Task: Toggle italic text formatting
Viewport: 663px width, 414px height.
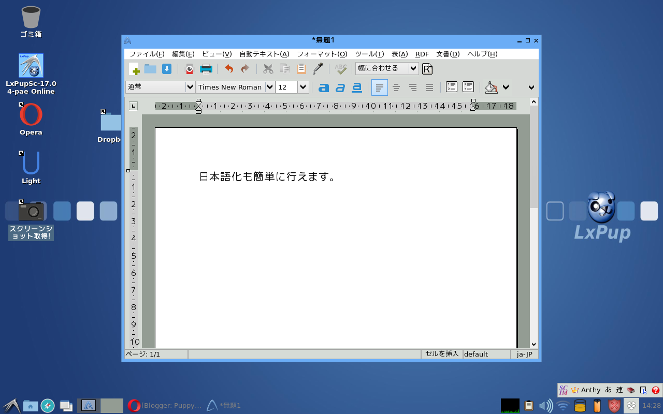Action: click(x=340, y=87)
